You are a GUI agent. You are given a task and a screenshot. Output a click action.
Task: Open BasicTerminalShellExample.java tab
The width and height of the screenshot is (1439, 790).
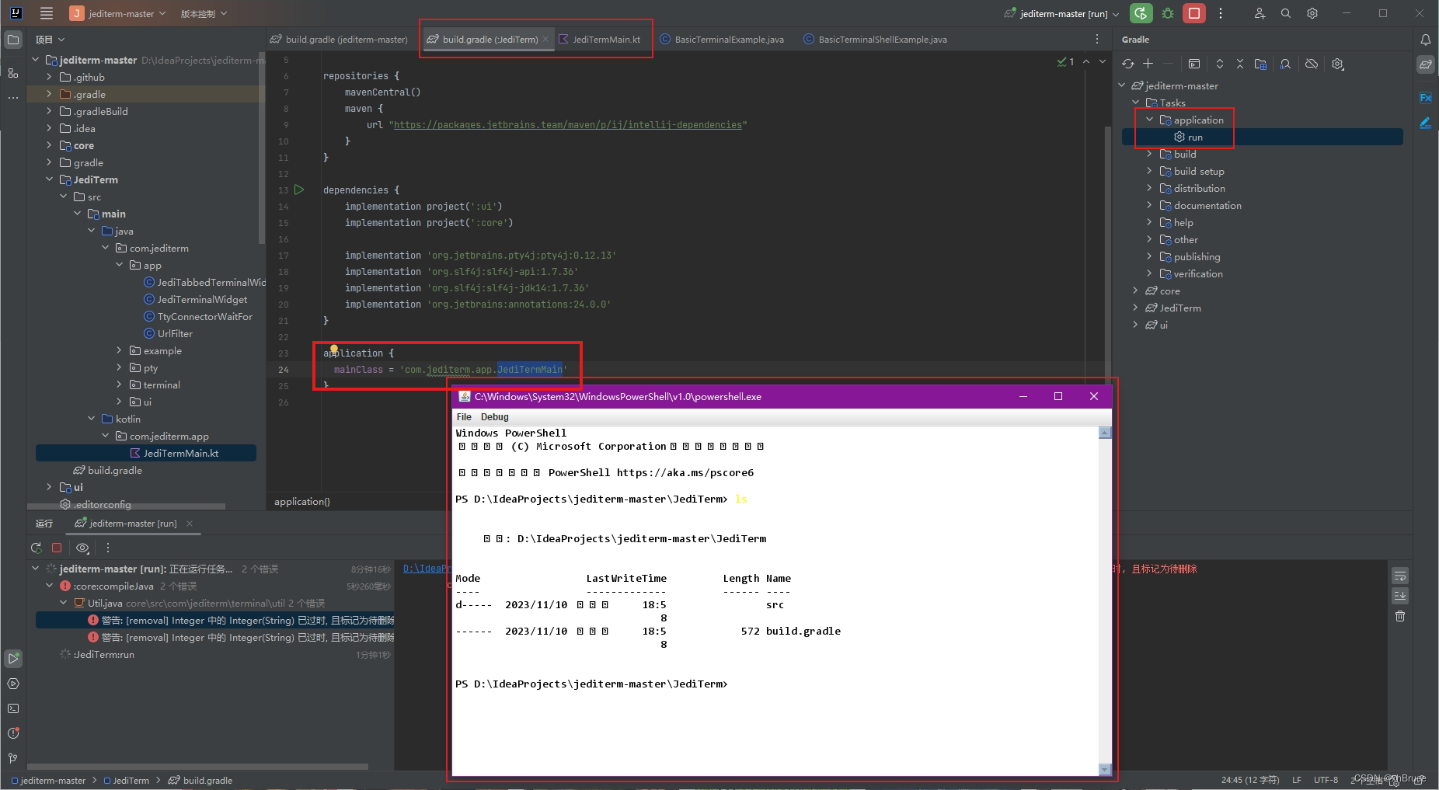(876, 39)
